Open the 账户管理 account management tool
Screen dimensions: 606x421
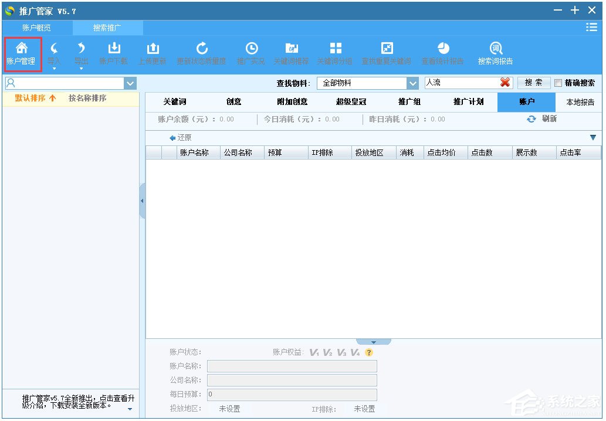coord(22,53)
